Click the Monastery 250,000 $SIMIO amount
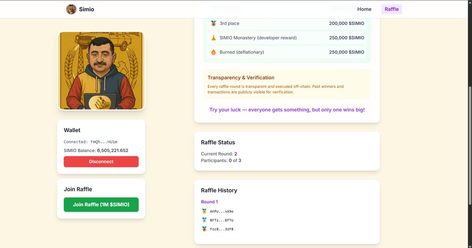Image resolution: width=472 pixels, height=248 pixels. (x=347, y=38)
